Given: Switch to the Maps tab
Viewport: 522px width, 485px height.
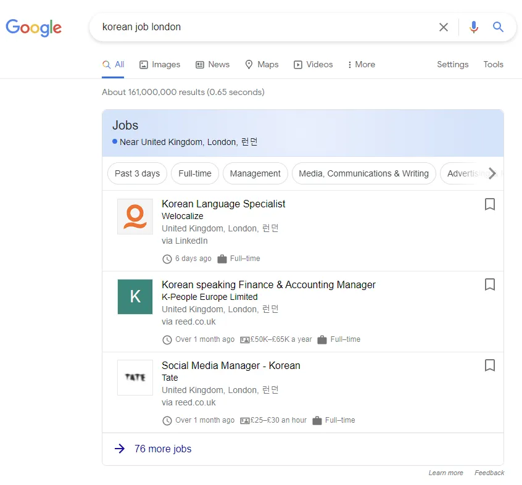Looking at the screenshot, I should pyautogui.click(x=262, y=64).
